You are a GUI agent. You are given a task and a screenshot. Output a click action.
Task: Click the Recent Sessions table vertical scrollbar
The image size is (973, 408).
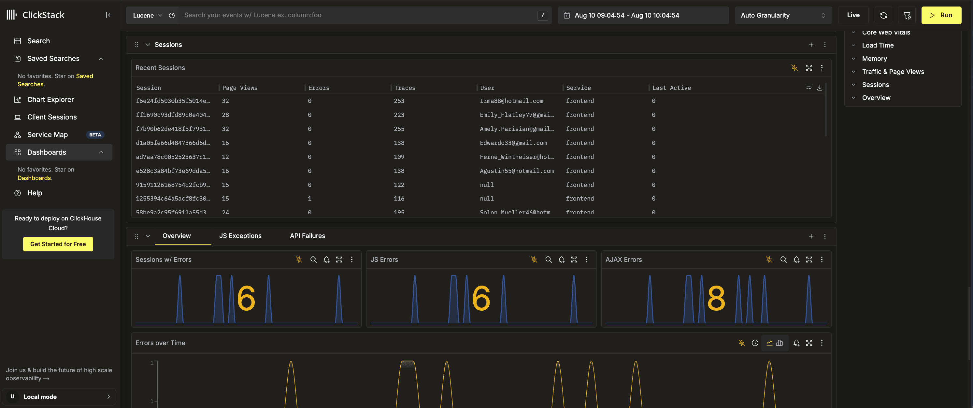pyautogui.click(x=826, y=110)
